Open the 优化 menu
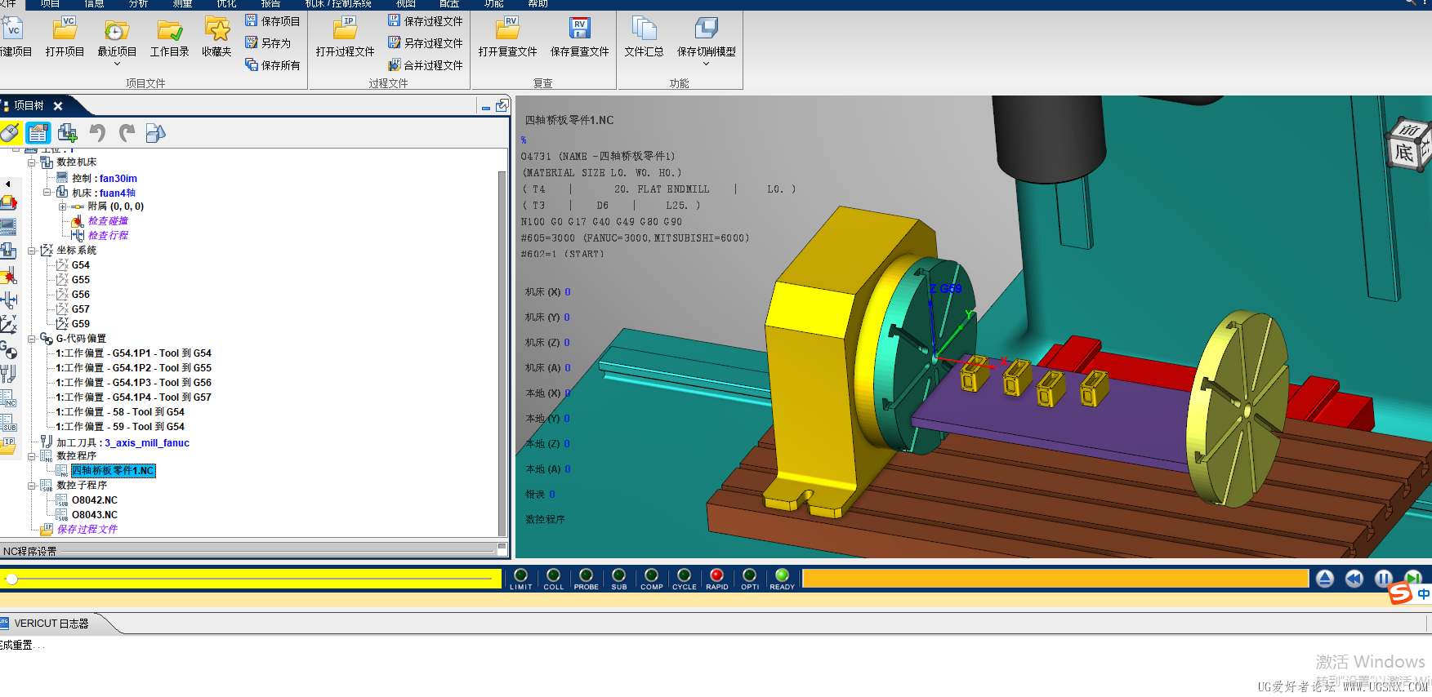The image size is (1432, 697). click(226, 3)
